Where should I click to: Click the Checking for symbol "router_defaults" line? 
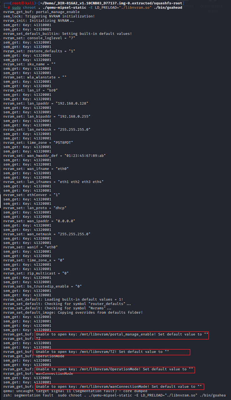67,304
